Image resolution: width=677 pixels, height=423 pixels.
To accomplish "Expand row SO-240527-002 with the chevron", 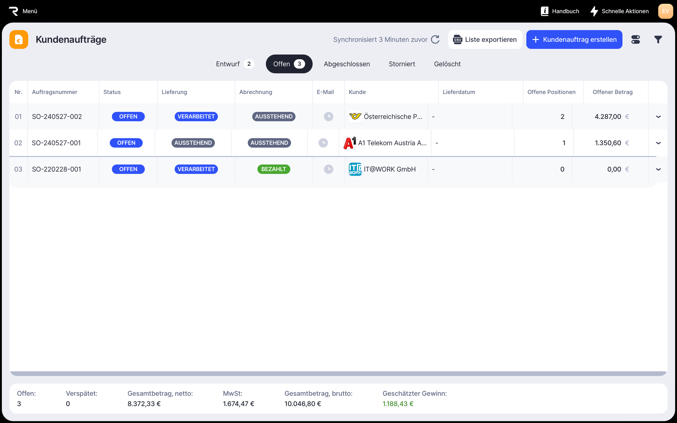I will (x=658, y=117).
